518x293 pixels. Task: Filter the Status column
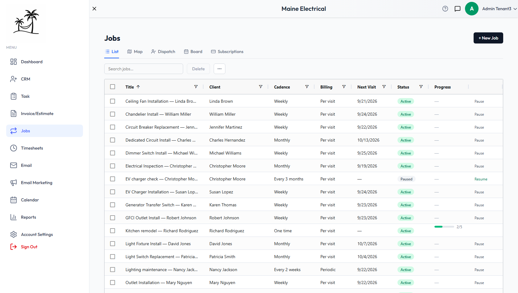tap(421, 87)
